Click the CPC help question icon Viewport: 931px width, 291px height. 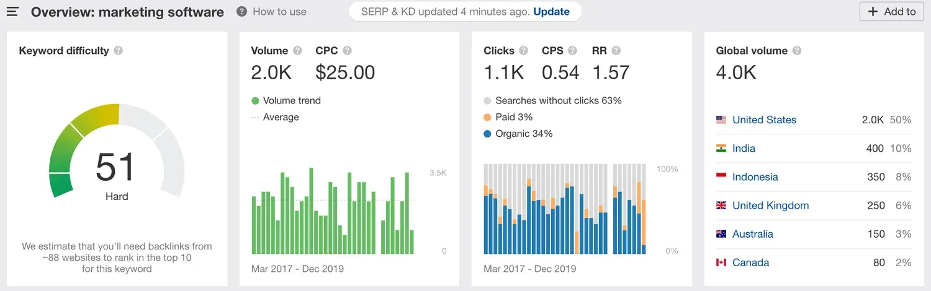click(347, 51)
